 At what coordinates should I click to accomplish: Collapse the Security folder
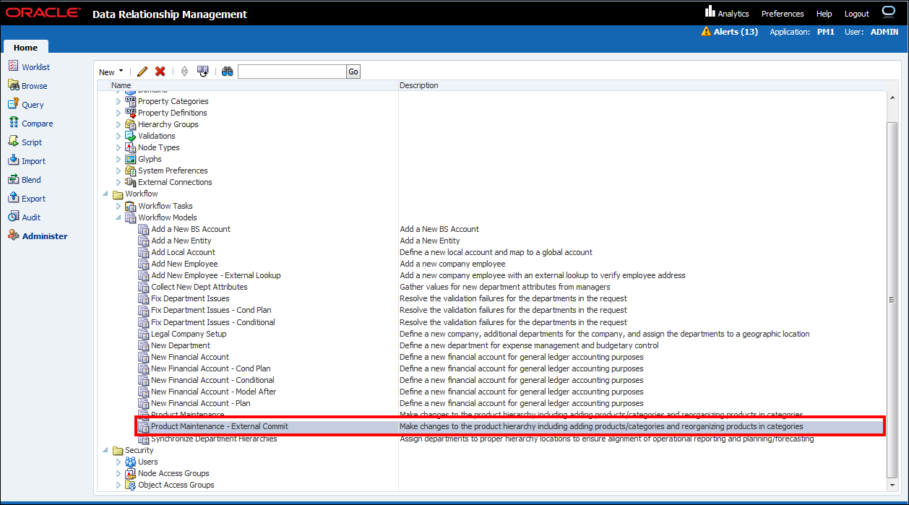pyautogui.click(x=106, y=450)
